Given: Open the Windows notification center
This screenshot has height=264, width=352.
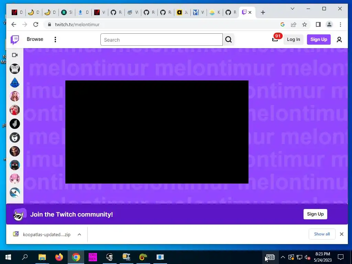Looking at the screenshot, I should 341,257.
